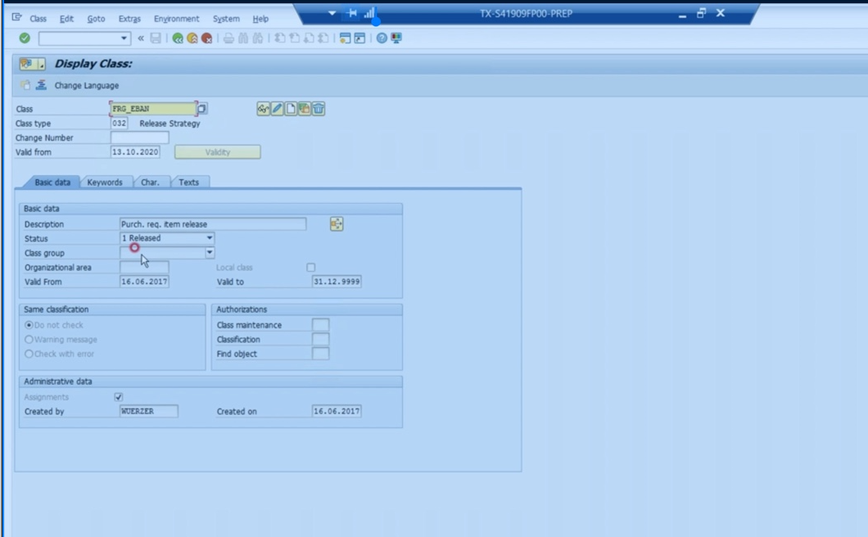868x537 pixels.
Task: Click the Find object authorization field
Action: (x=320, y=354)
